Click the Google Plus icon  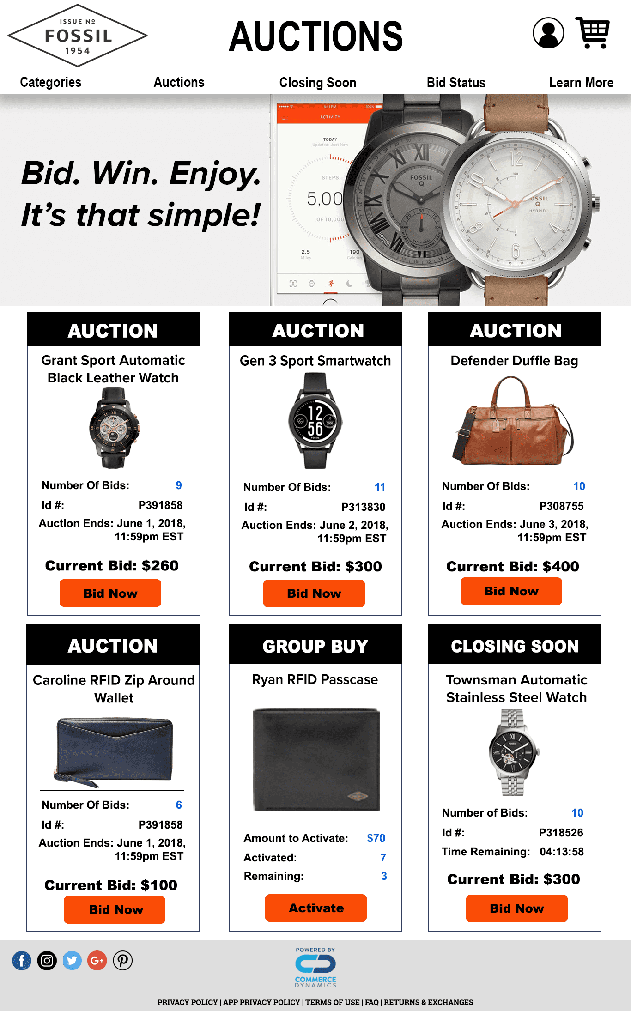tap(97, 961)
